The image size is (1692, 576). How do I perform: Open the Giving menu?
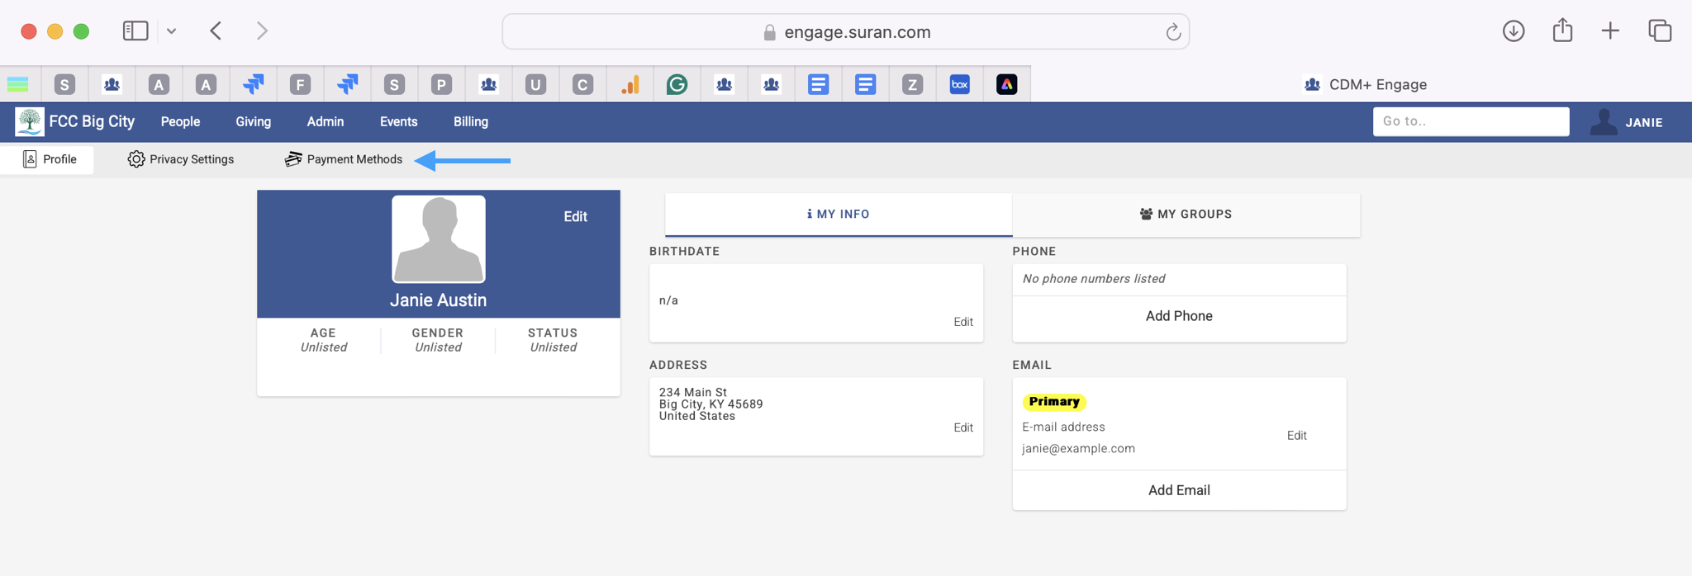coord(253,122)
